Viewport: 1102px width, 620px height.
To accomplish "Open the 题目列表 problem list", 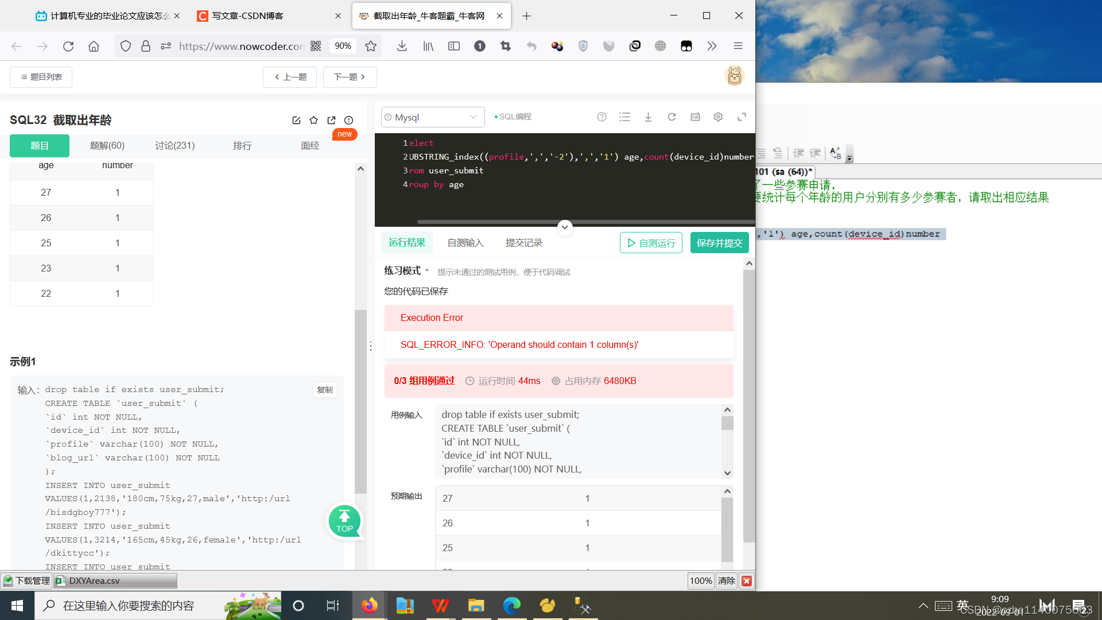I will [x=41, y=77].
